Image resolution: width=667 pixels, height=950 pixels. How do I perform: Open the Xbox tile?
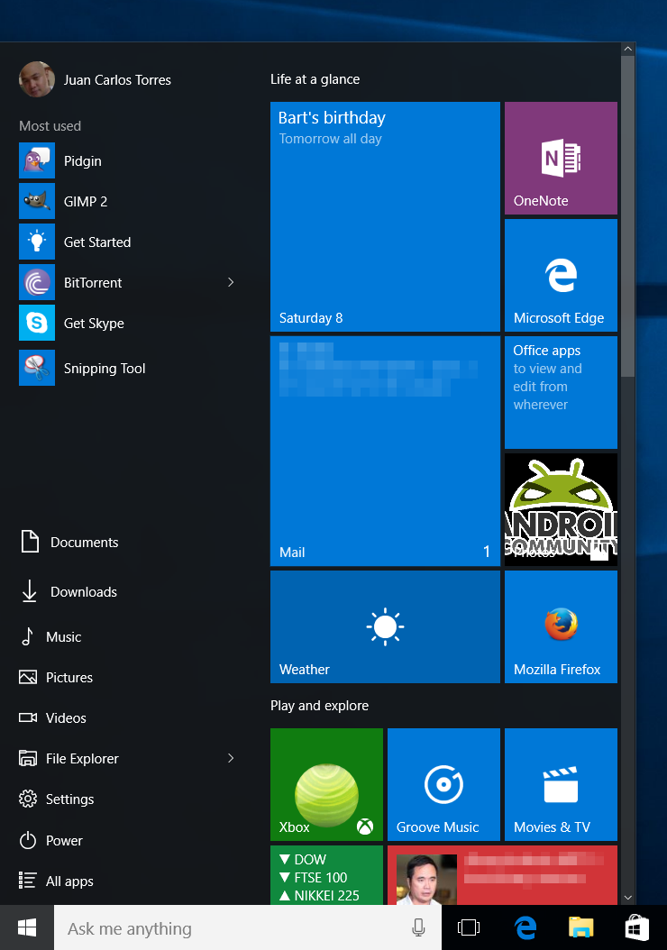click(x=326, y=784)
